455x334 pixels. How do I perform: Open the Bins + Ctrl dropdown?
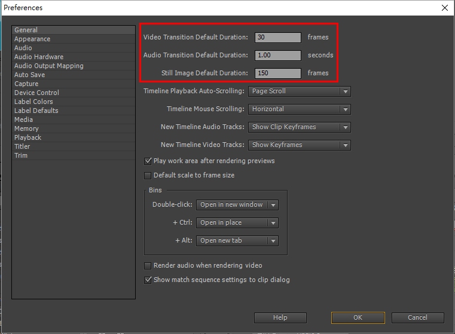pyautogui.click(x=237, y=223)
